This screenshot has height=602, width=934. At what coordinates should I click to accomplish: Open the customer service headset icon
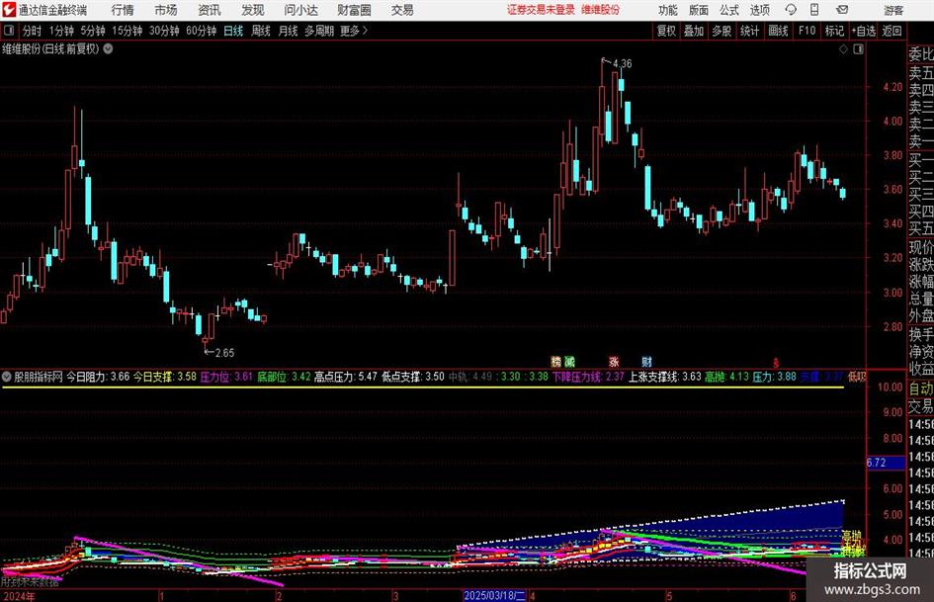pyautogui.click(x=791, y=10)
